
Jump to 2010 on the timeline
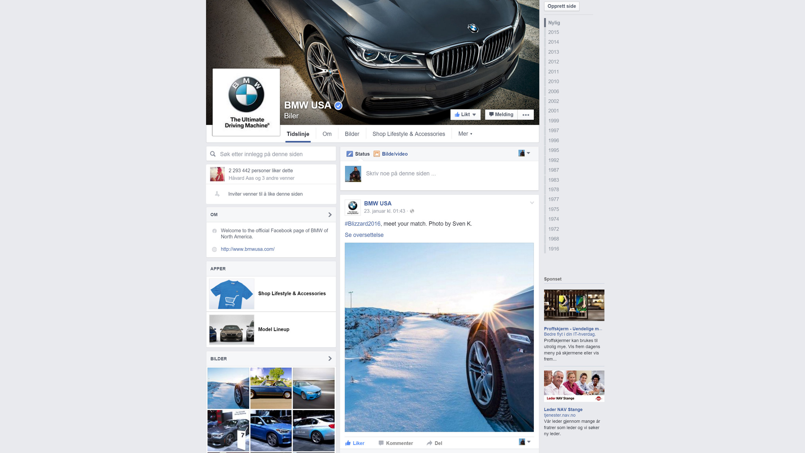554,82
